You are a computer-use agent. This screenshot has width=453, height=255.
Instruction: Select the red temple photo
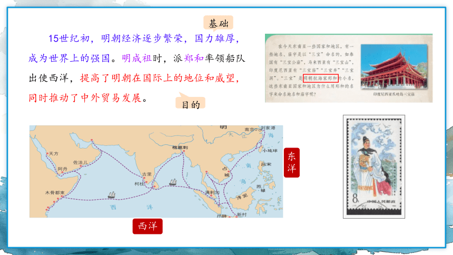(394, 67)
